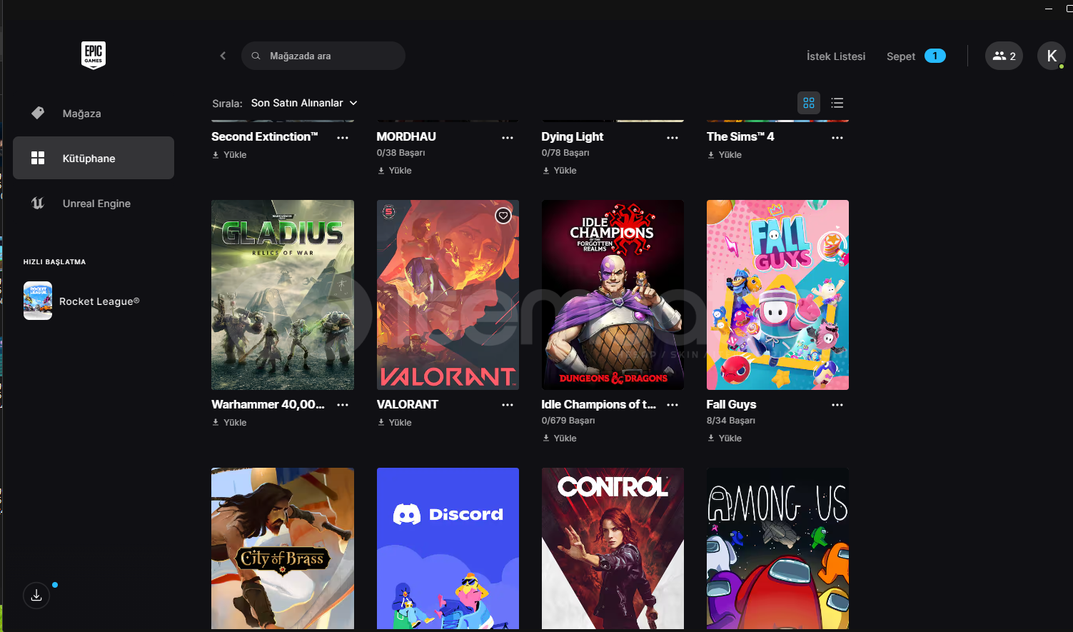Click Yükle under Fall Guys

click(724, 438)
